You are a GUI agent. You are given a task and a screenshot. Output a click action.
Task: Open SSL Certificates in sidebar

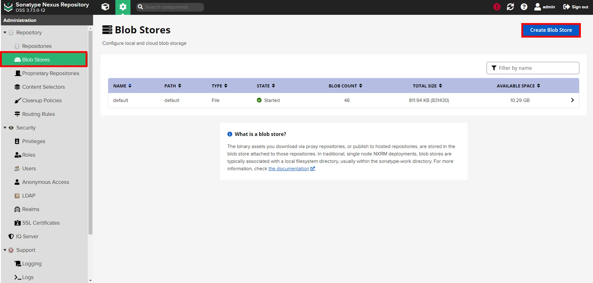41,223
